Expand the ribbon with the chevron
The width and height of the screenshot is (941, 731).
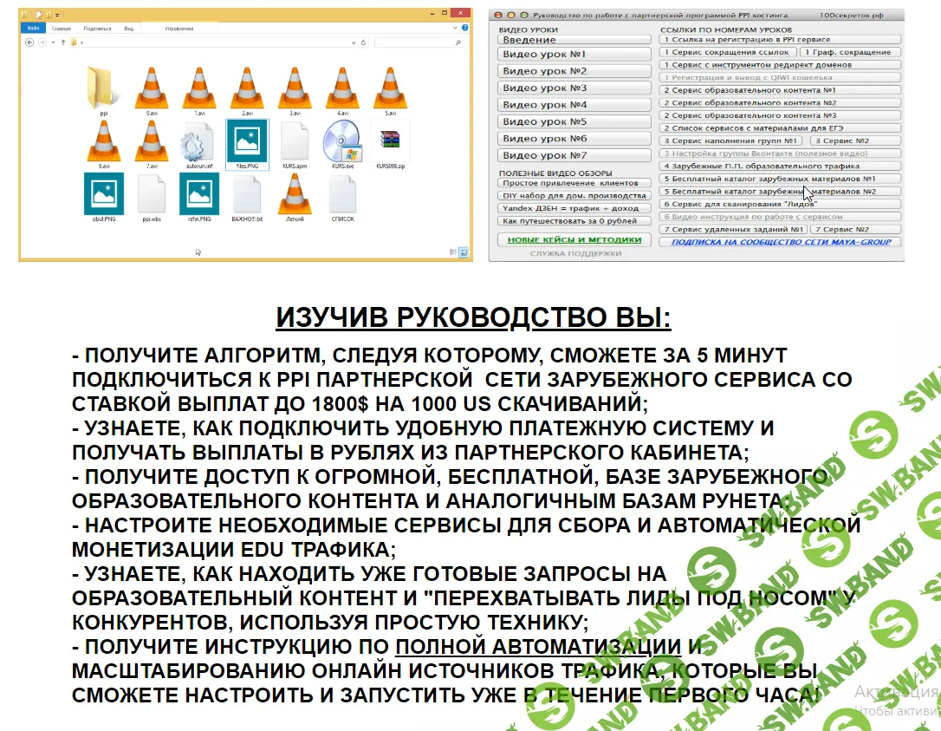[x=455, y=28]
